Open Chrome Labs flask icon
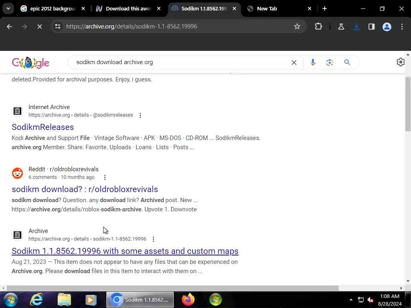The width and height of the screenshot is (411, 308). pos(341,26)
